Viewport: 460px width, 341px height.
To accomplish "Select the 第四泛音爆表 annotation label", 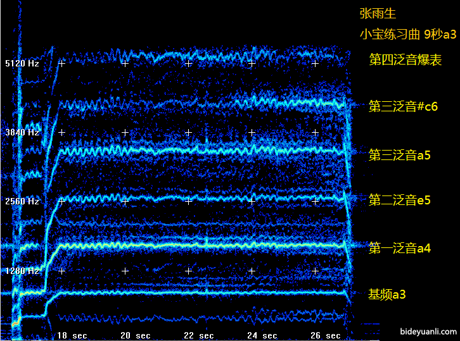I will tap(405, 60).
